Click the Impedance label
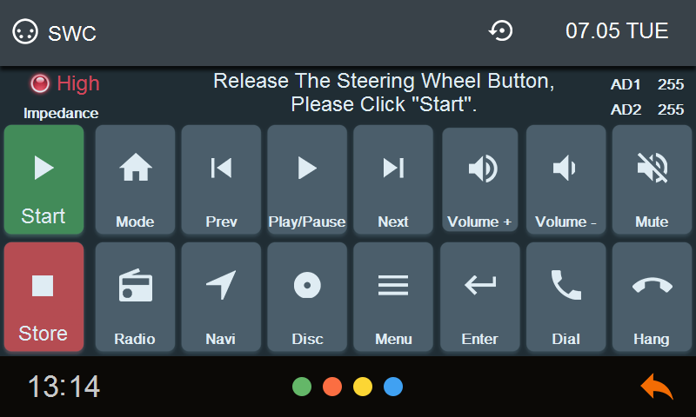Image resolution: width=696 pixels, height=417 pixels. click(x=61, y=114)
